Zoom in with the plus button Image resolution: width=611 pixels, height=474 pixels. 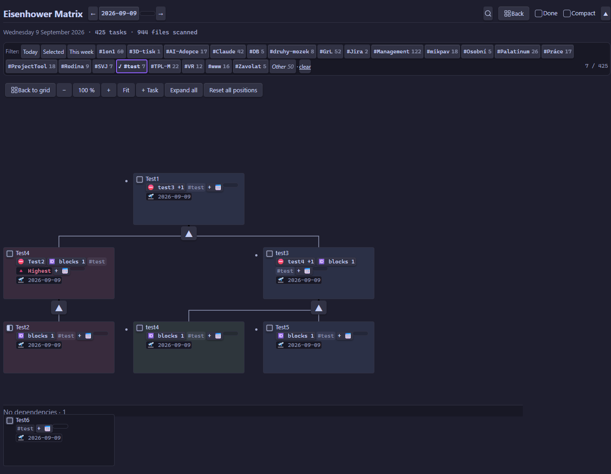pos(109,90)
